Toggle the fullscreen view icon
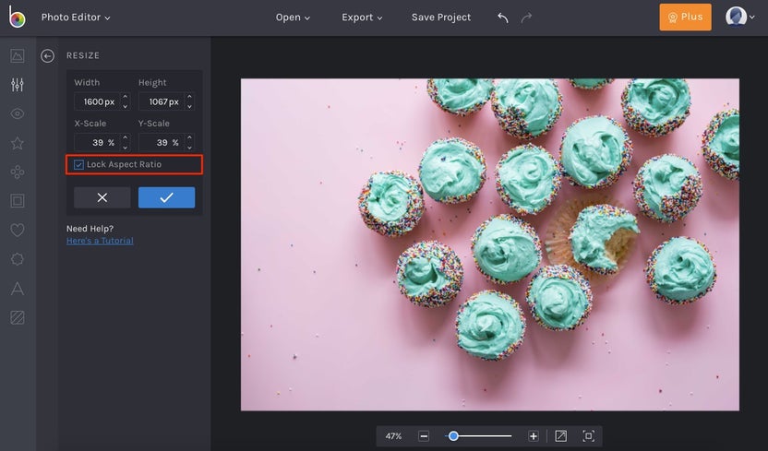This screenshot has height=451, width=768. (588, 435)
